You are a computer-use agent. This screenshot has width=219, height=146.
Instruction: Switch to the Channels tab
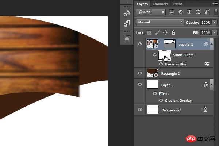click(160, 4)
